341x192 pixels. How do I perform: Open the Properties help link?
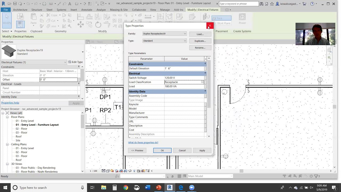(x=10, y=103)
